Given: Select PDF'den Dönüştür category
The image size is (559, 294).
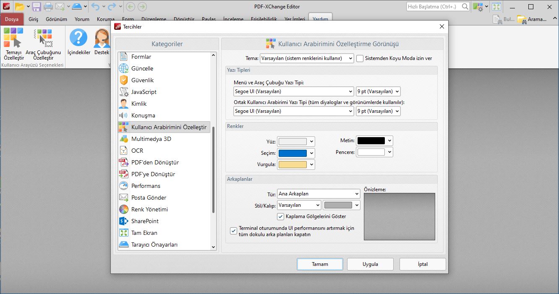Looking at the screenshot, I should pos(164,162).
